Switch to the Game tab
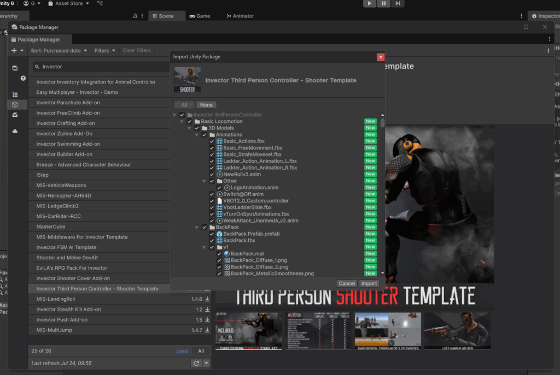This screenshot has width=560, height=375. [200, 16]
